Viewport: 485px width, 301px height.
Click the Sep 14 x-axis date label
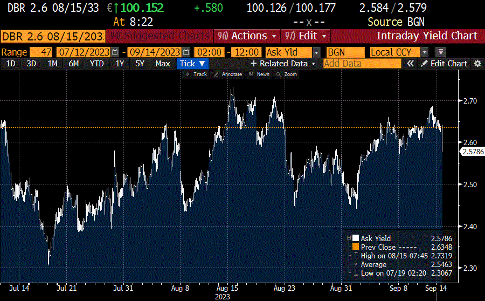tap(436, 288)
